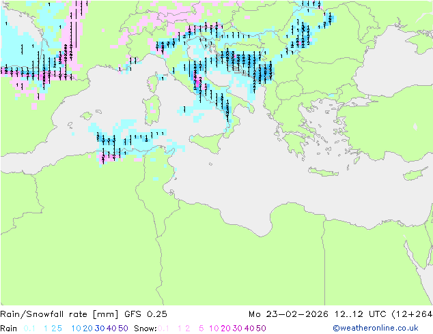Screen dimensions: 433x334
Task: Select the Snow legend value 30
Action: [x=238, y=329]
